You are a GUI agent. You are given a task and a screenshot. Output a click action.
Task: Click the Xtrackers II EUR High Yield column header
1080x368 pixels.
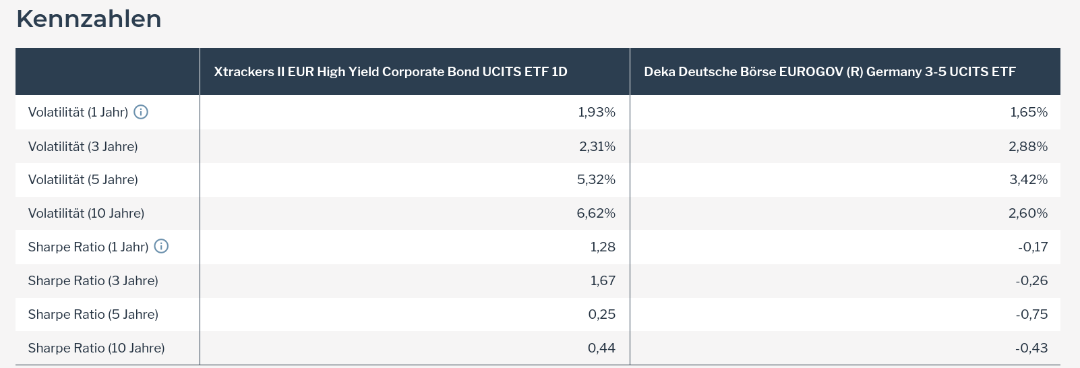tap(390, 71)
